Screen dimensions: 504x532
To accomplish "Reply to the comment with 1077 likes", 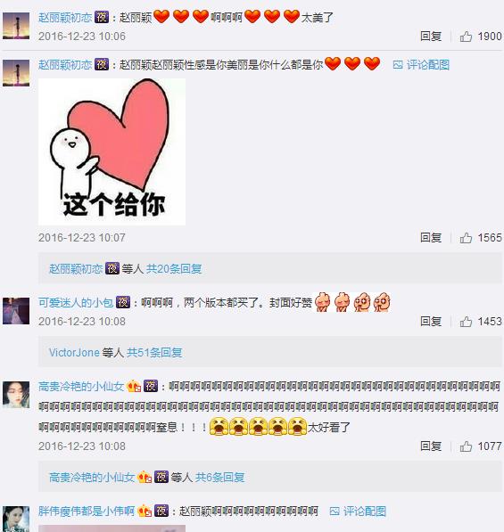I will point(431,446).
